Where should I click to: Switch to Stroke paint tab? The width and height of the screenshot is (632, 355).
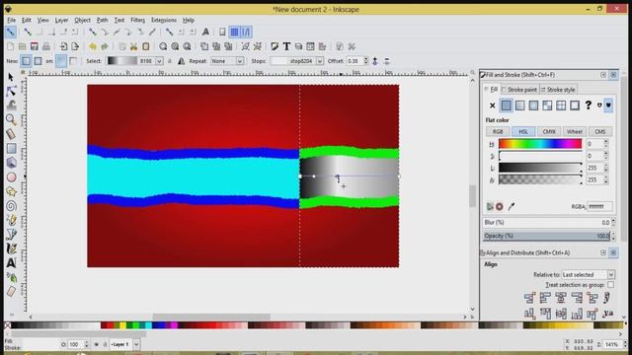(x=519, y=90)
